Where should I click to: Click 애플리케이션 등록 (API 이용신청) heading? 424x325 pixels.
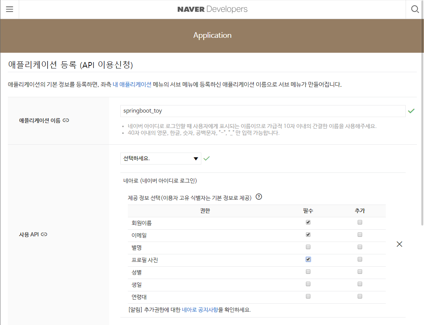pos(70,65)
